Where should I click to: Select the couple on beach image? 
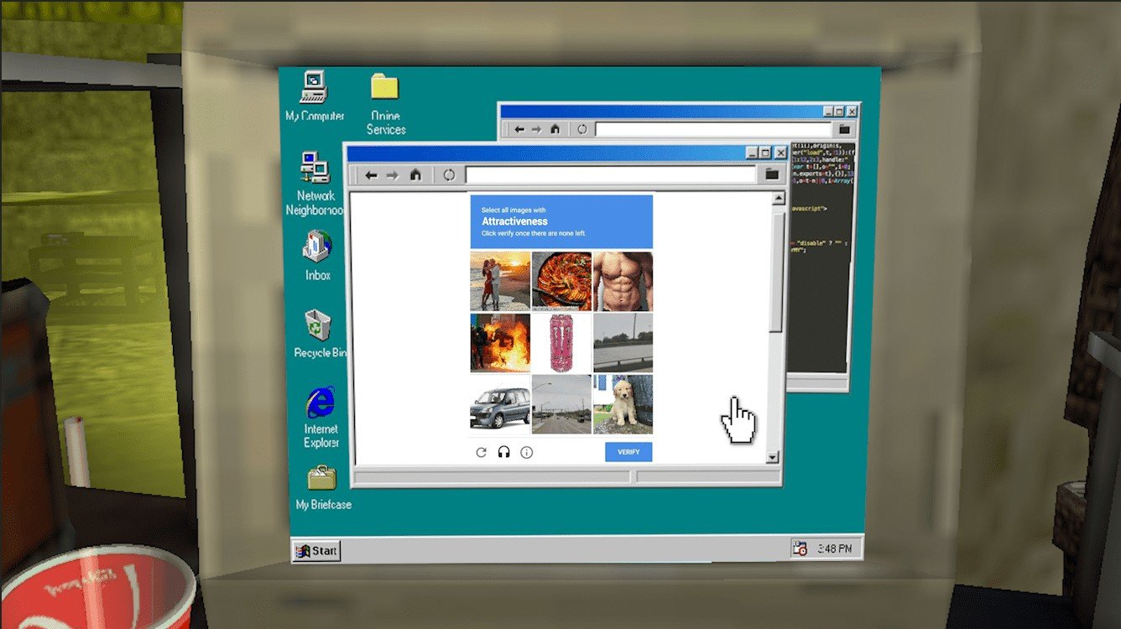(500, 281)
